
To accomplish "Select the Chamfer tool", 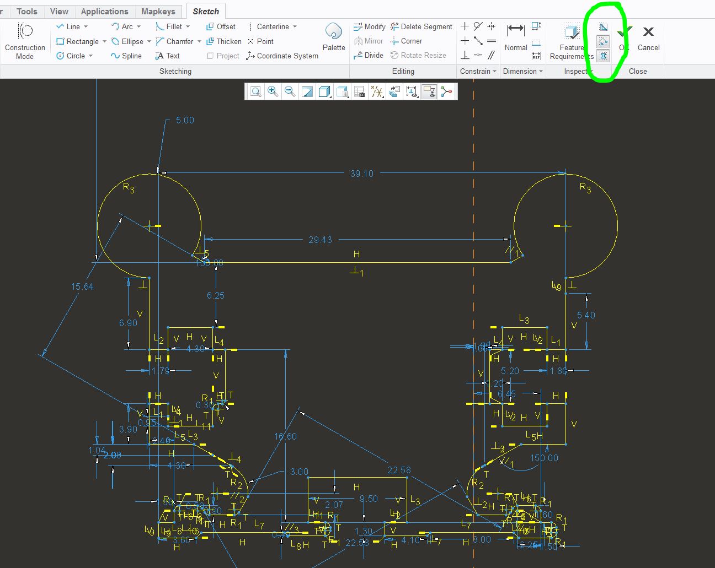I will 174,41.
